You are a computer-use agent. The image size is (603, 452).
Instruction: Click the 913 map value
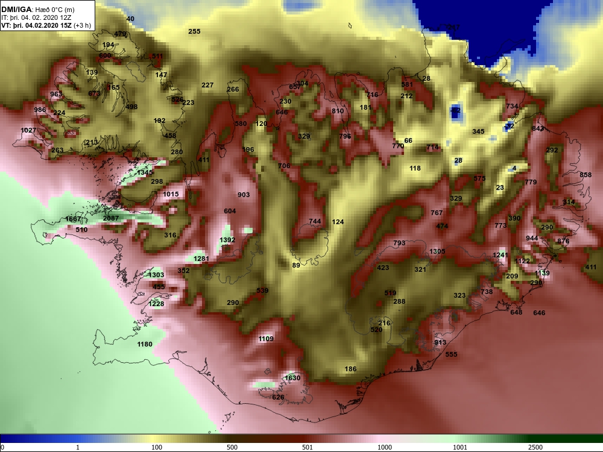pos(440,342)
